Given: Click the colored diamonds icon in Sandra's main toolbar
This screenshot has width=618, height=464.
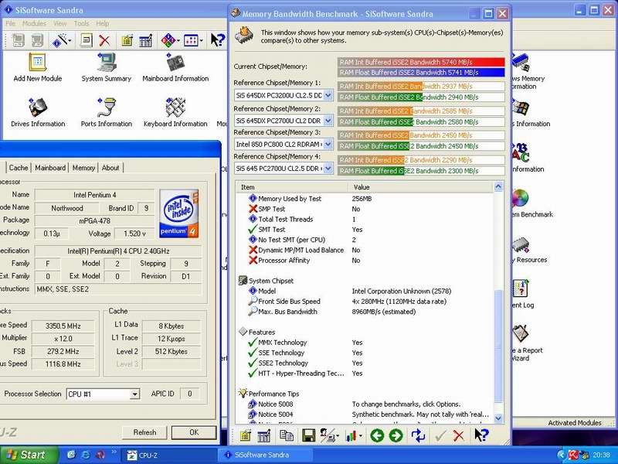Looking at the screenshot, I should tap(168, 40).
